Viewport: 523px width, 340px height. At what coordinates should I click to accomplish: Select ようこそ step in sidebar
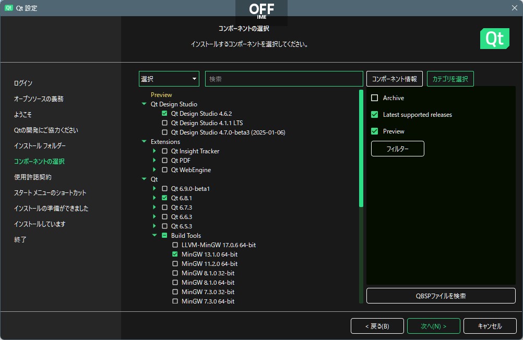[22, 114]
